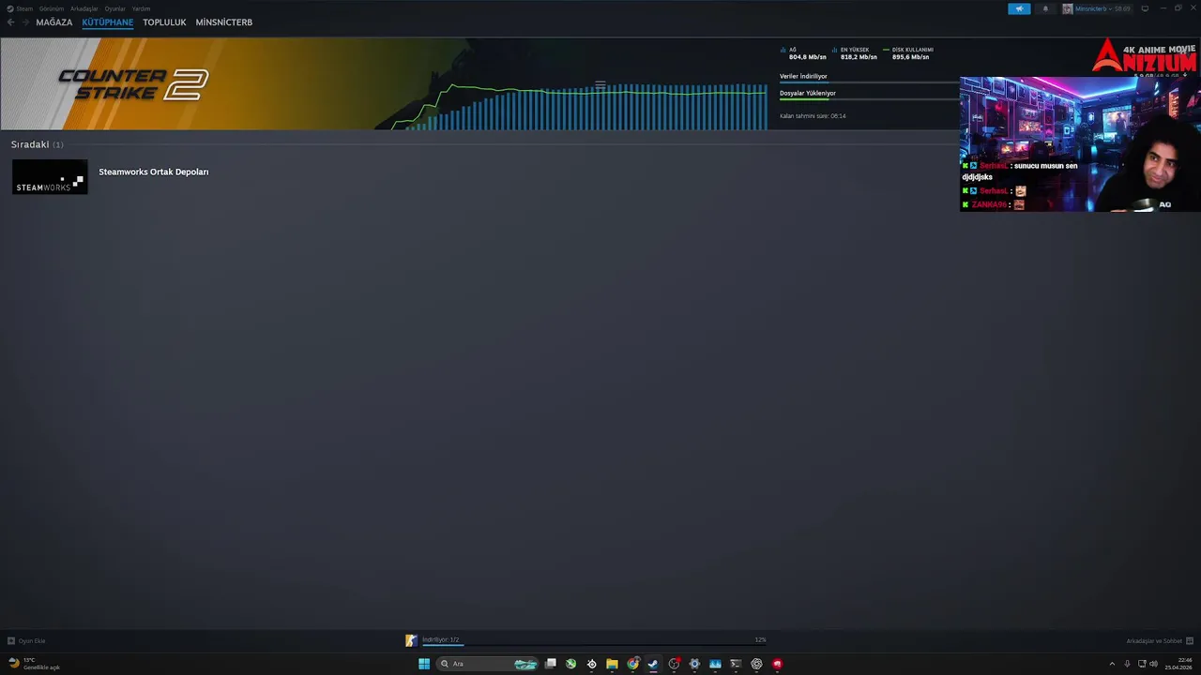The height and width of the screenshot is (675, 1201).
Task: Click the Steam taskbar icon
Action: point(653,664)
